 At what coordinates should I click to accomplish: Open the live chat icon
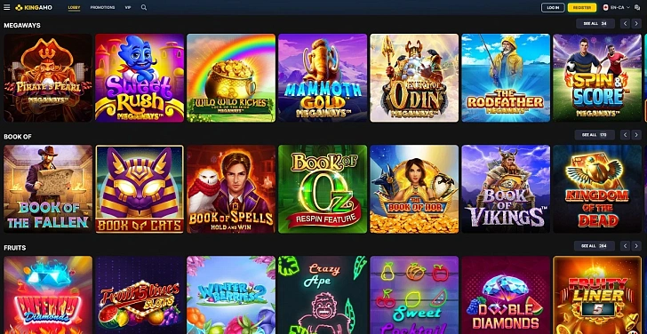637,7
